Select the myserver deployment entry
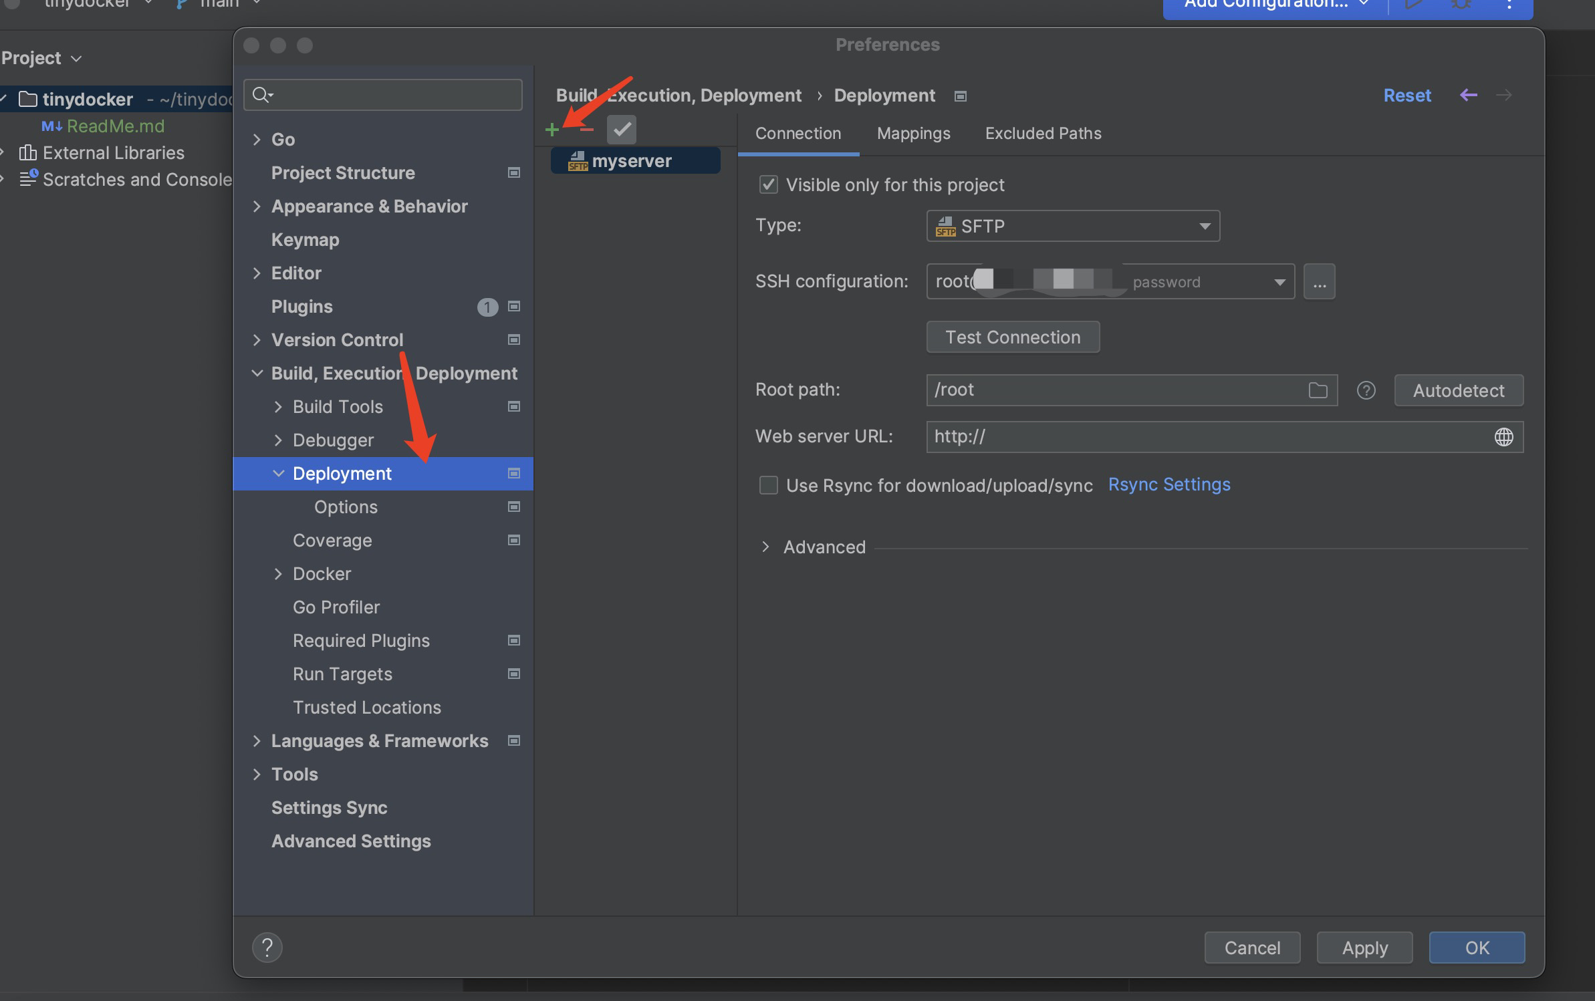This screenshot has width=1595, height=1001. point(632,161)
